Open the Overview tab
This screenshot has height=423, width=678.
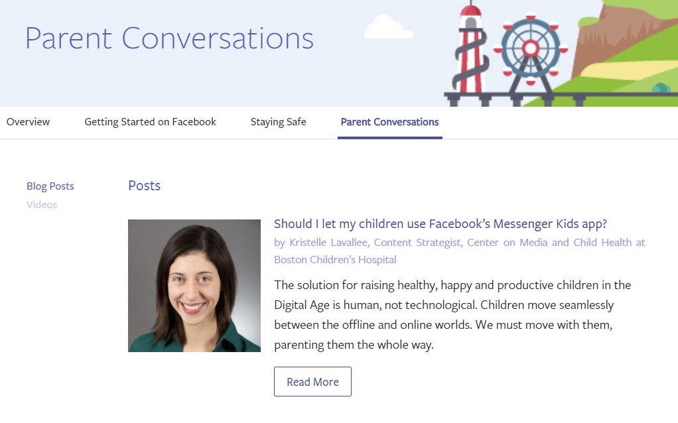coord(28,122)
